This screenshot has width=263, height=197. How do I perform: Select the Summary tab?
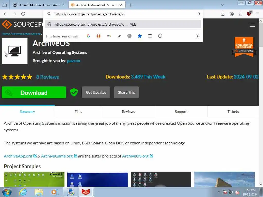[x=27, y=112]
